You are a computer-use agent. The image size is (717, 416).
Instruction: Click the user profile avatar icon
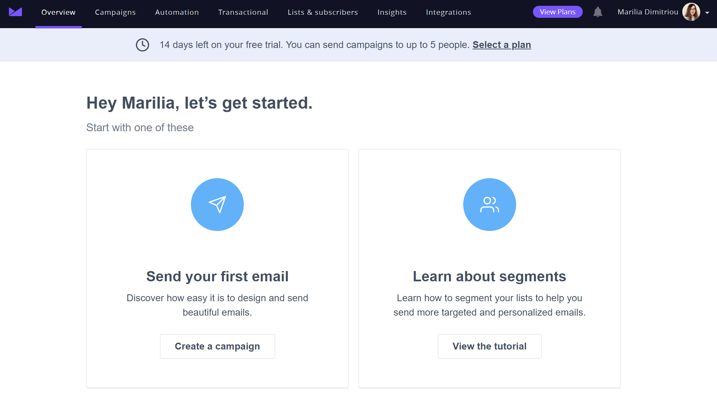click(692, 12)
